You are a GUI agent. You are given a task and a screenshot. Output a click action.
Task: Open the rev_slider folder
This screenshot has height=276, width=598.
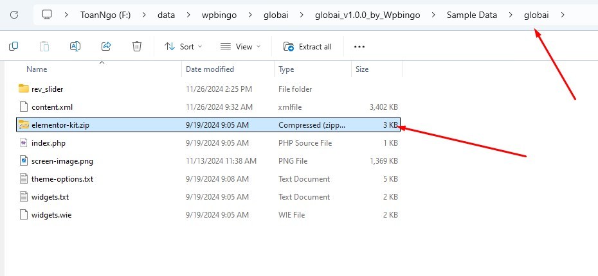(x=47, y=89)
